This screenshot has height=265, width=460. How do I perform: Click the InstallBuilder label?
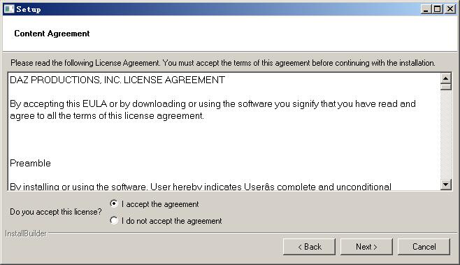[x=26, y=234]
